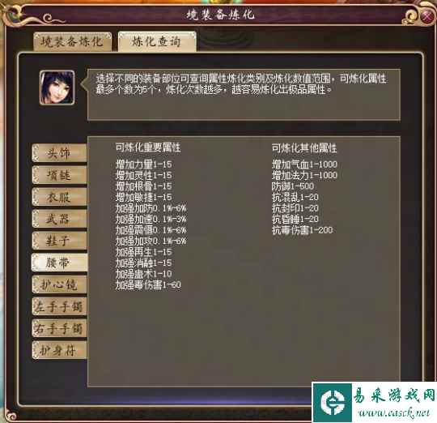Screen dimensions: 437x423
Task: Select the 衣服 equipment button
Action: point(59,197)
